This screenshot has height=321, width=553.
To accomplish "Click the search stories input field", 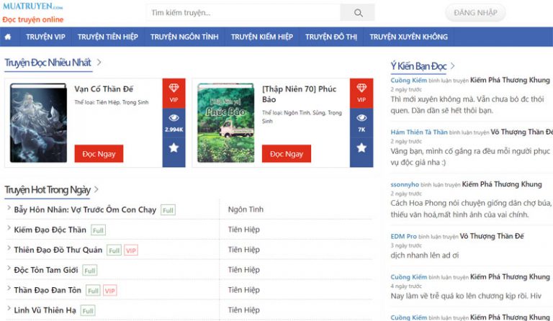I will coord(243,13).
